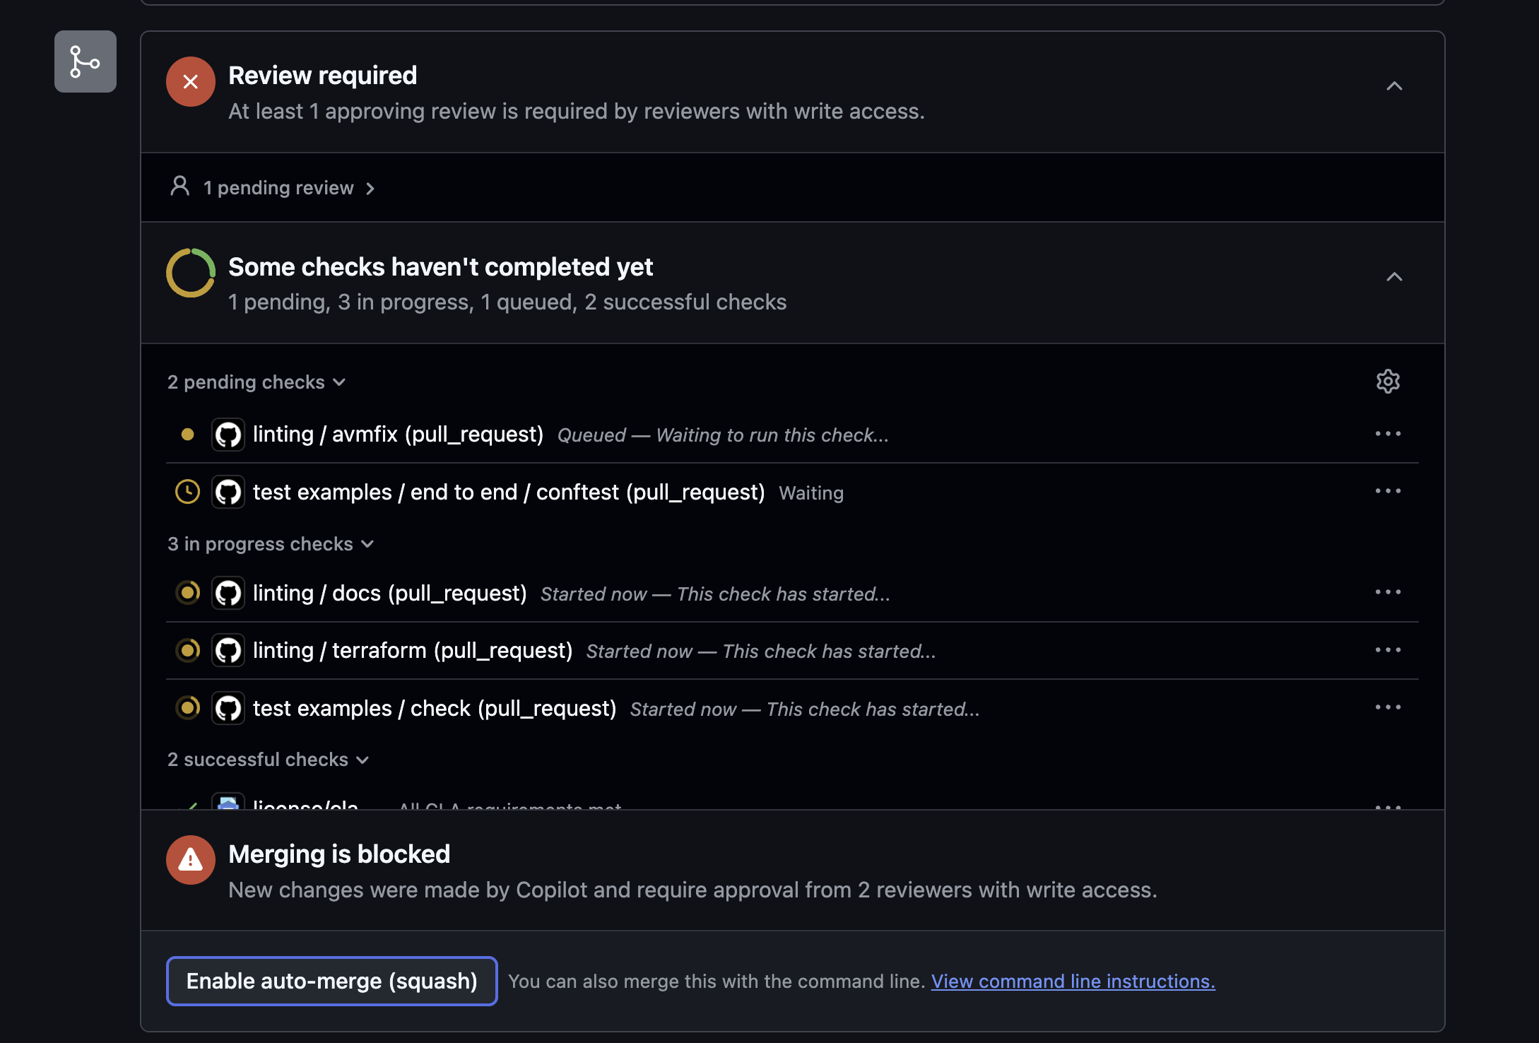
Task: Open View command line instructions link
Action: tap(1073, 981)
